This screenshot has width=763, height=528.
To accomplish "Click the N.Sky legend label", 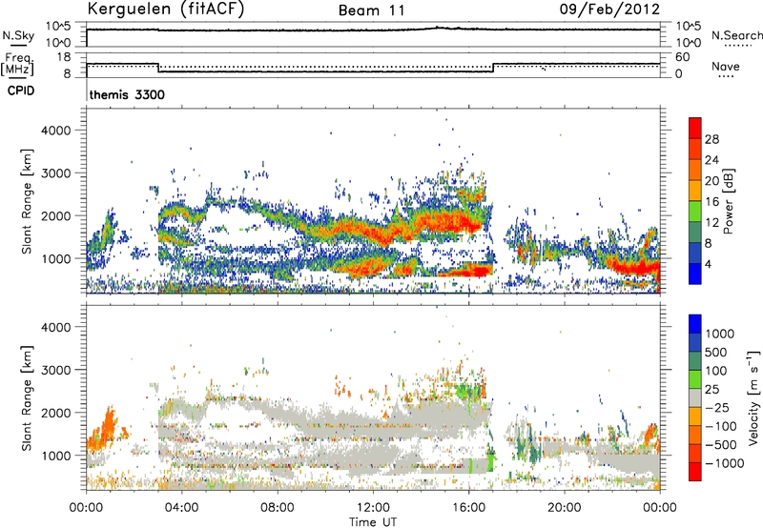I will tap(18, 35).
